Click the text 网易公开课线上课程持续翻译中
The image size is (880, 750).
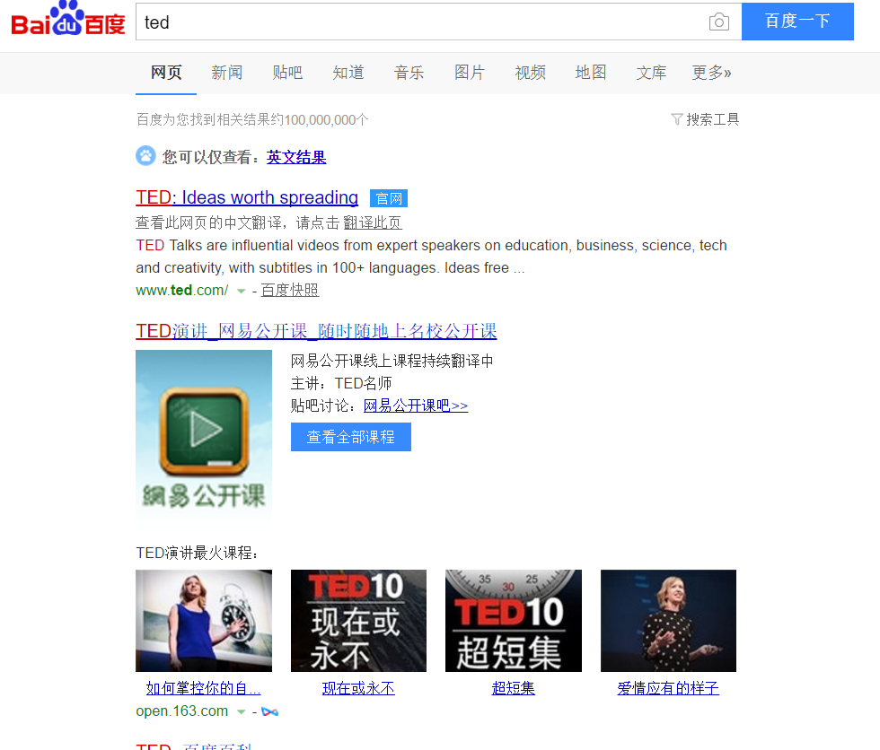coord(392,361)
